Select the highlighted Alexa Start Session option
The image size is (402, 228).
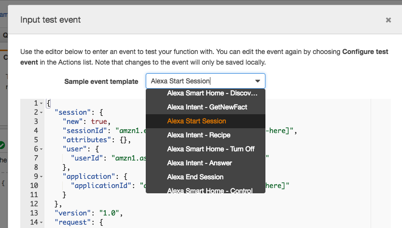point(206,121)
